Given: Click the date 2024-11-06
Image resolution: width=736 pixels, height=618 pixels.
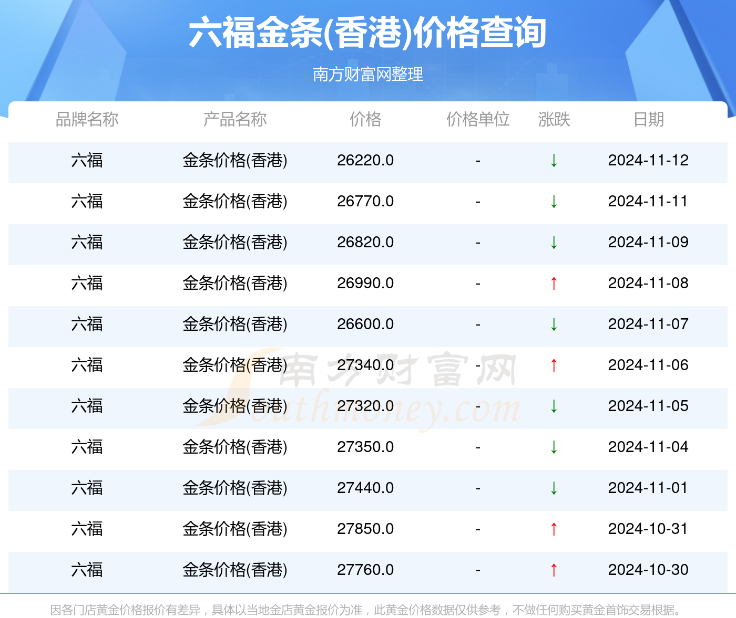Looking at the screenshot, I should (648, 365).
